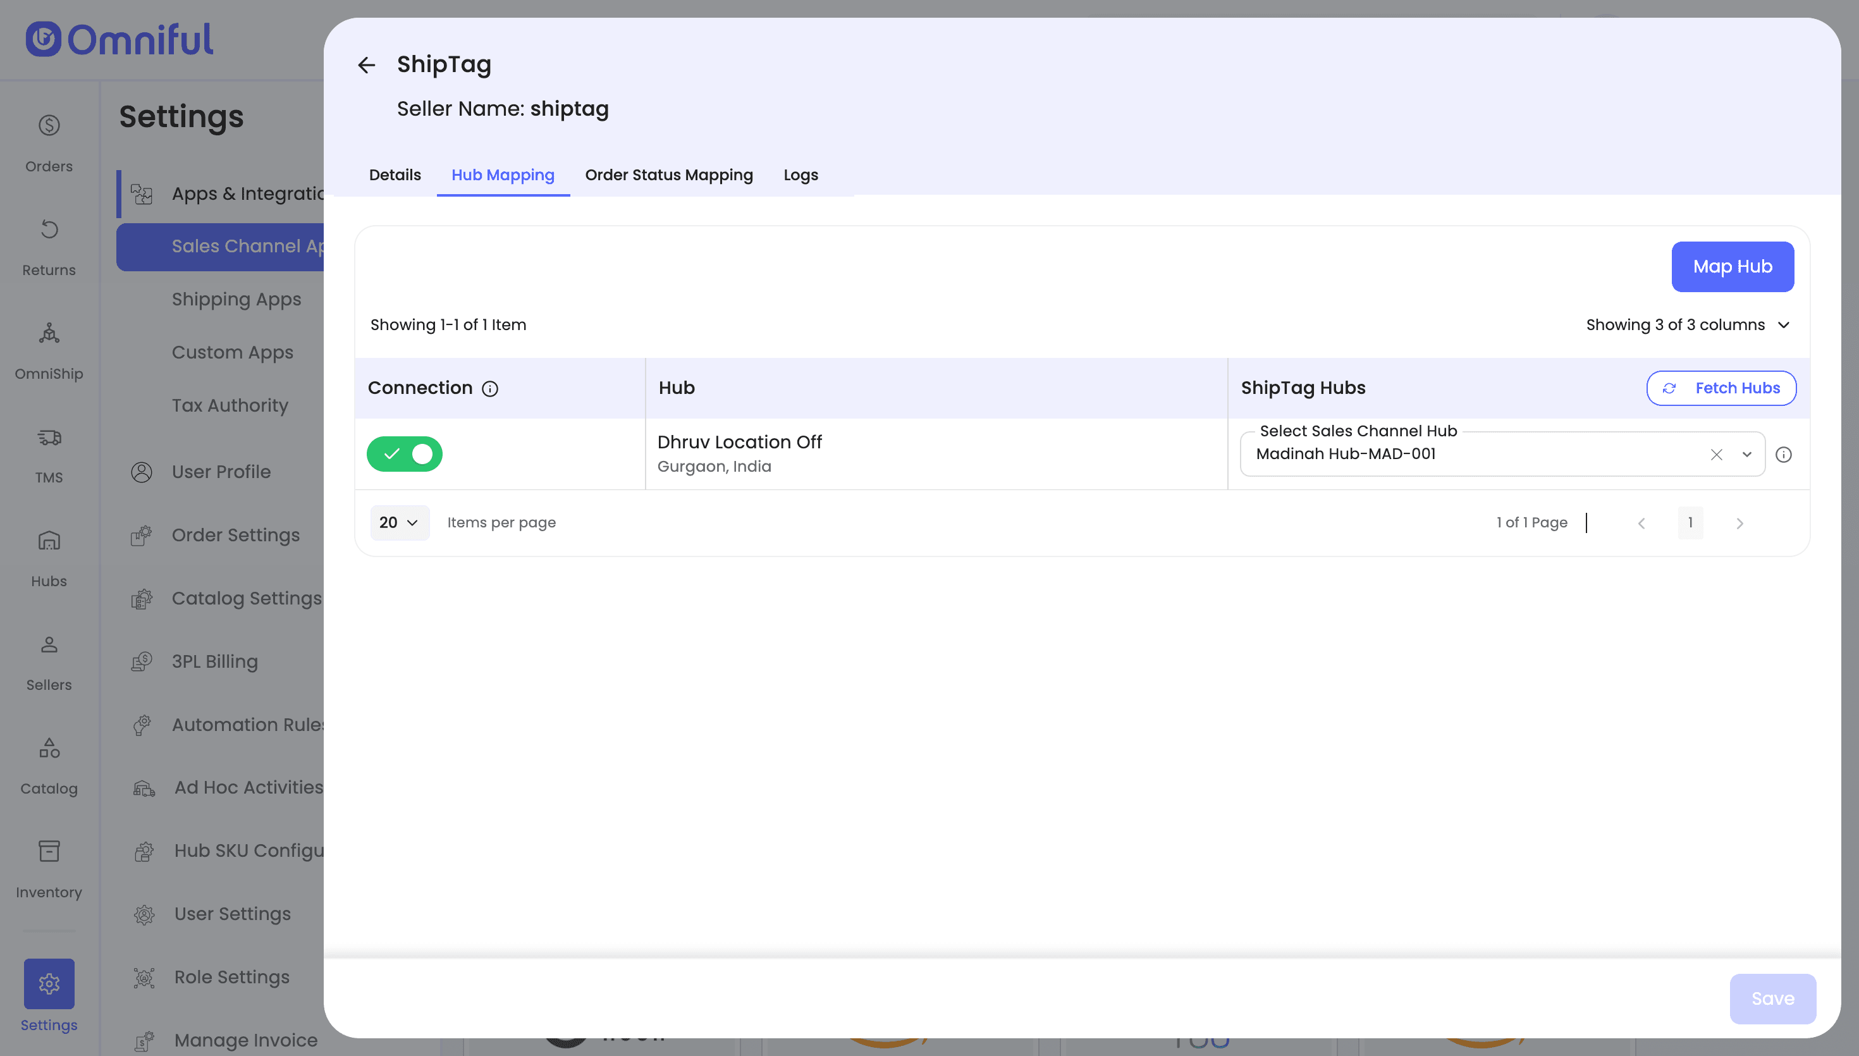Switch to the Details tab

(x=395, y=175)
